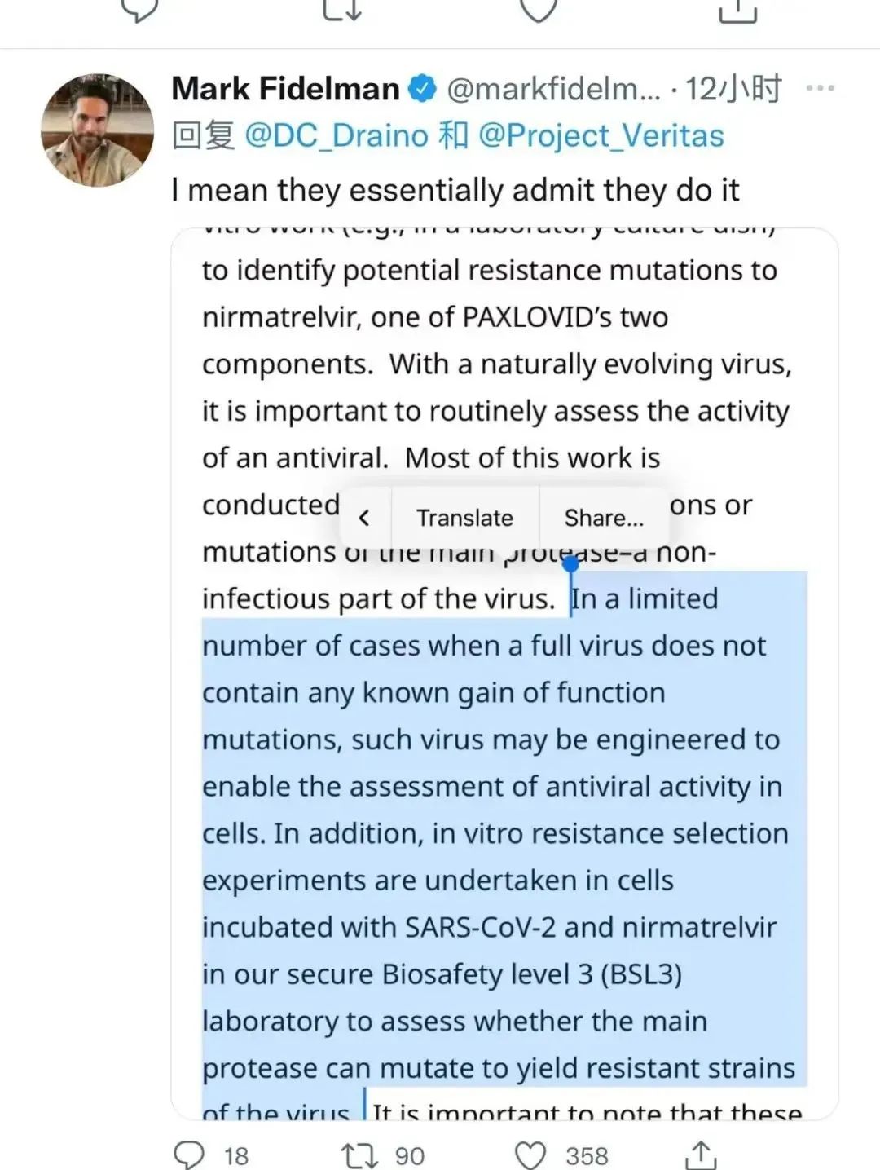The height and width of the screenshot is (1170, 880).
Task: Tap the bottom text selection handle
Action: tap(364, 1101)
